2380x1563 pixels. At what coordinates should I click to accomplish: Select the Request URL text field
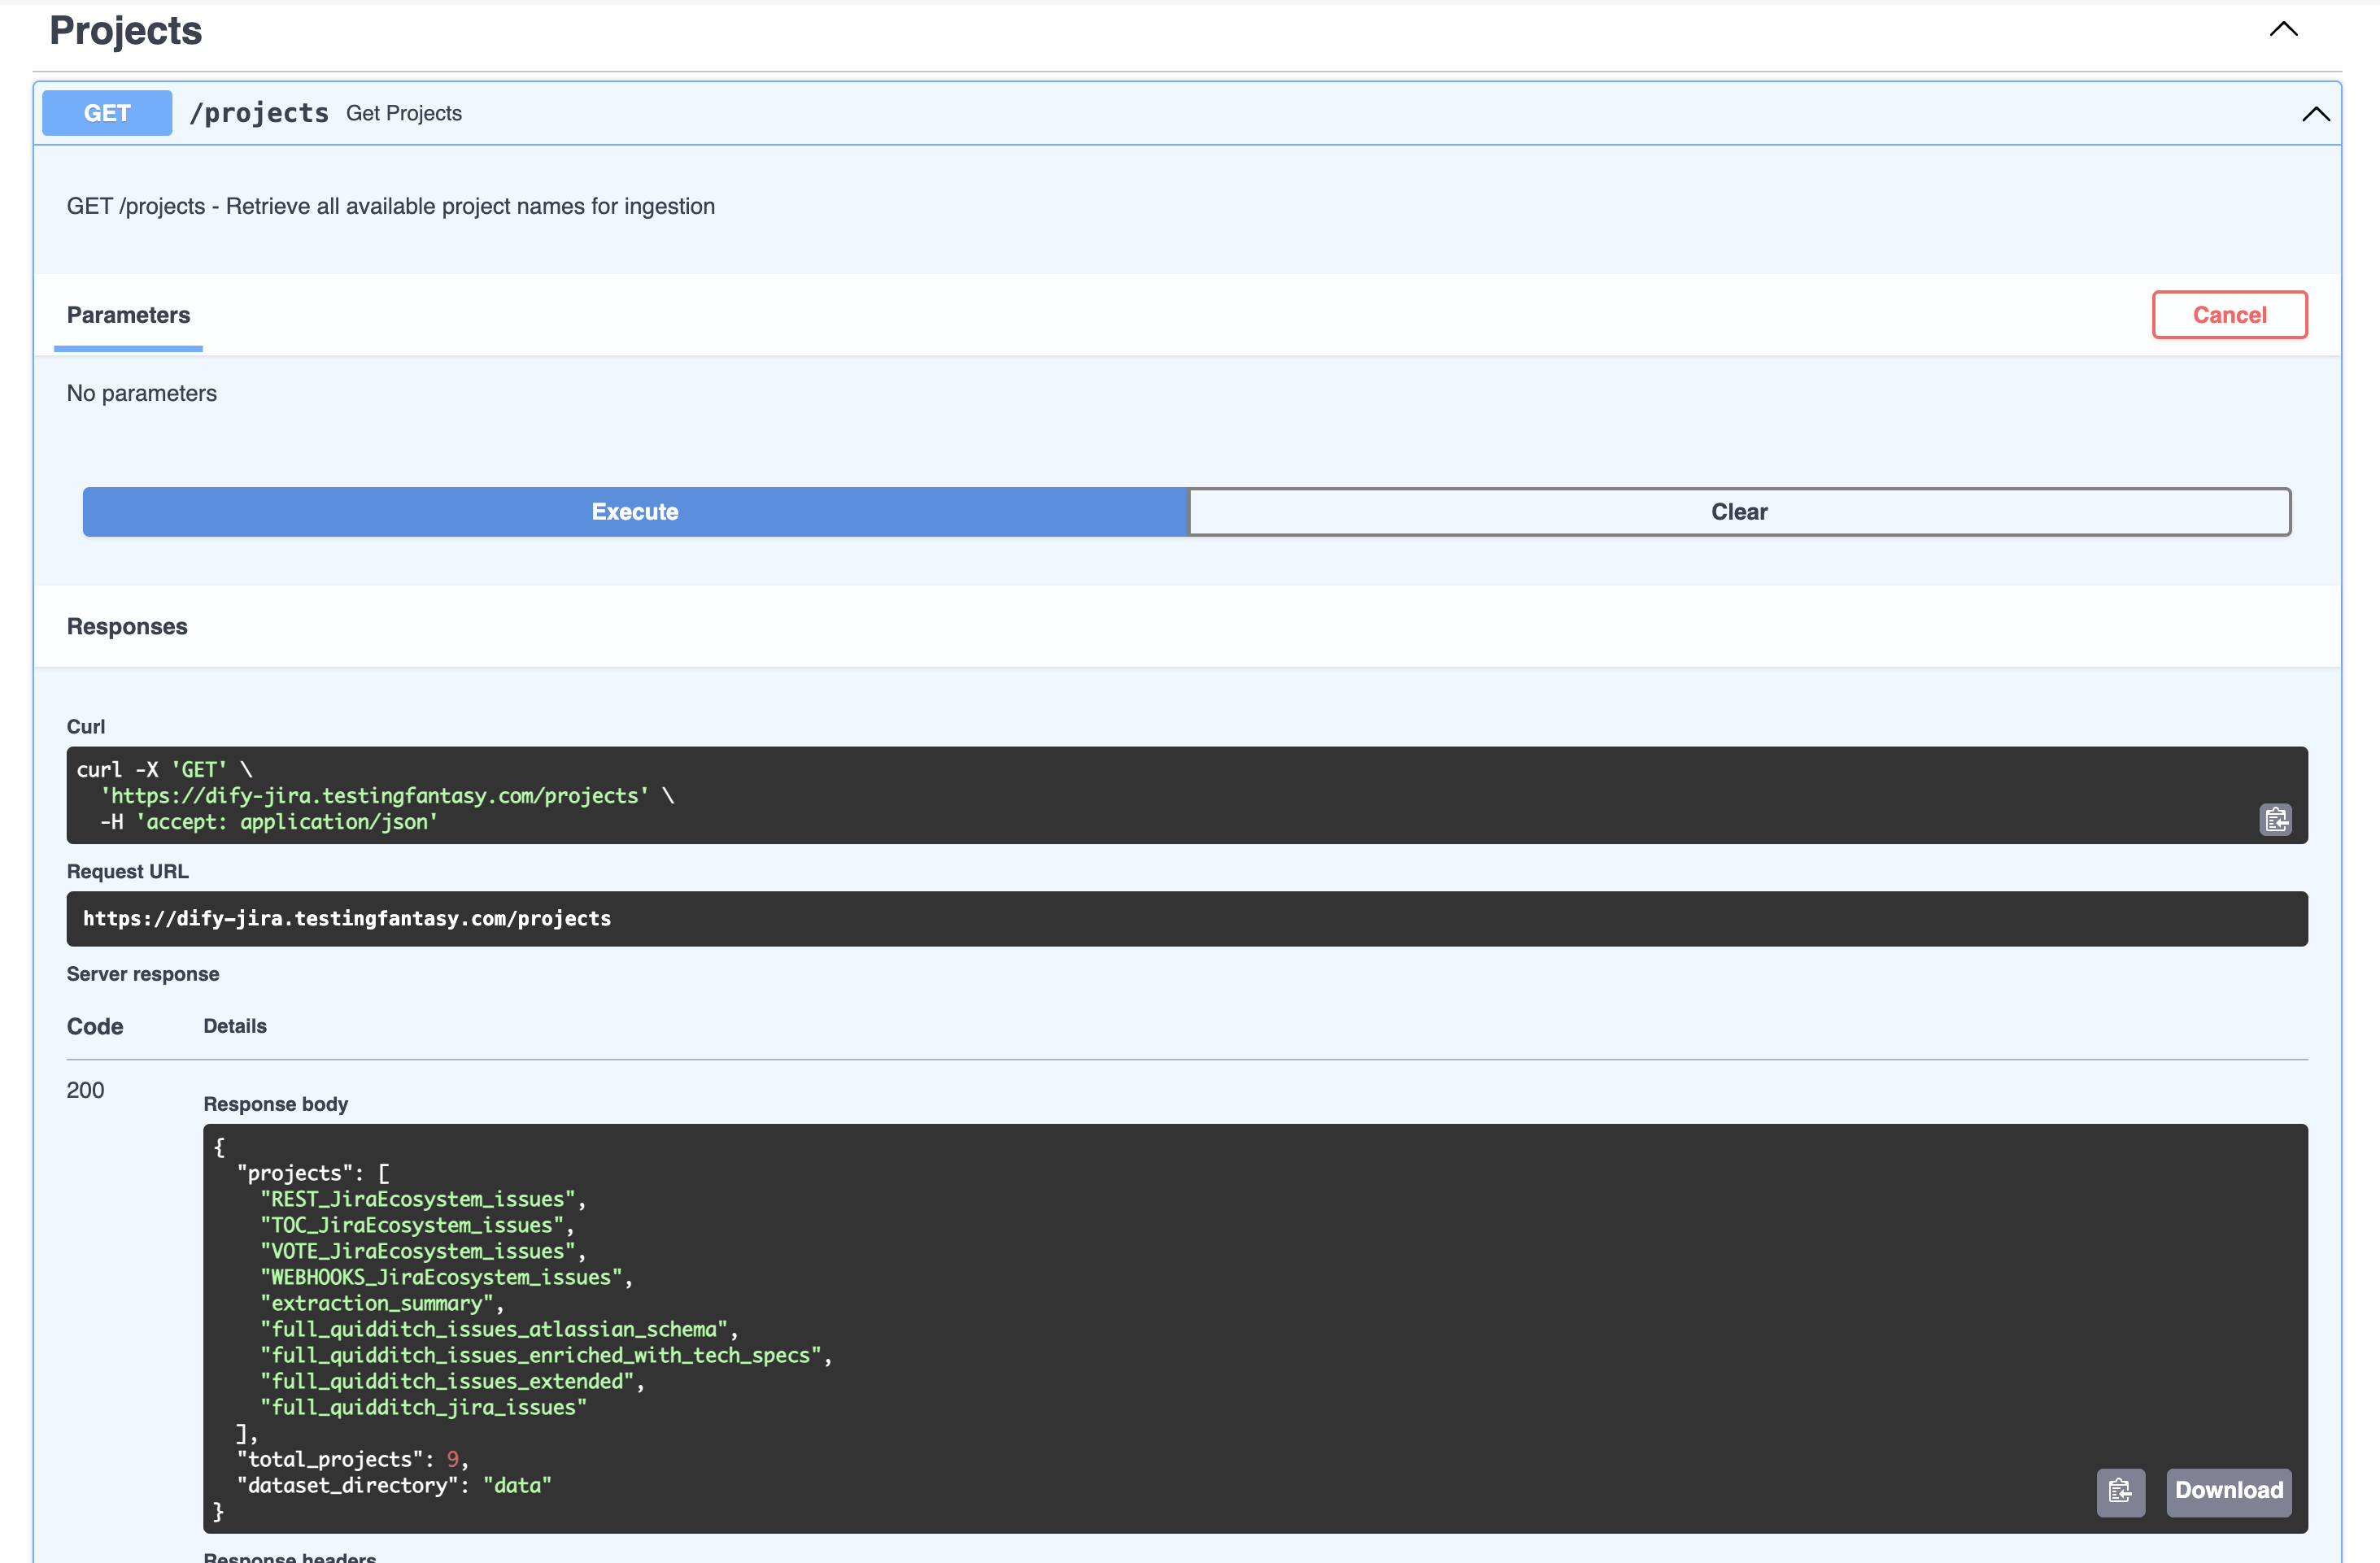pyautogui.click(x=1187, y=918)
